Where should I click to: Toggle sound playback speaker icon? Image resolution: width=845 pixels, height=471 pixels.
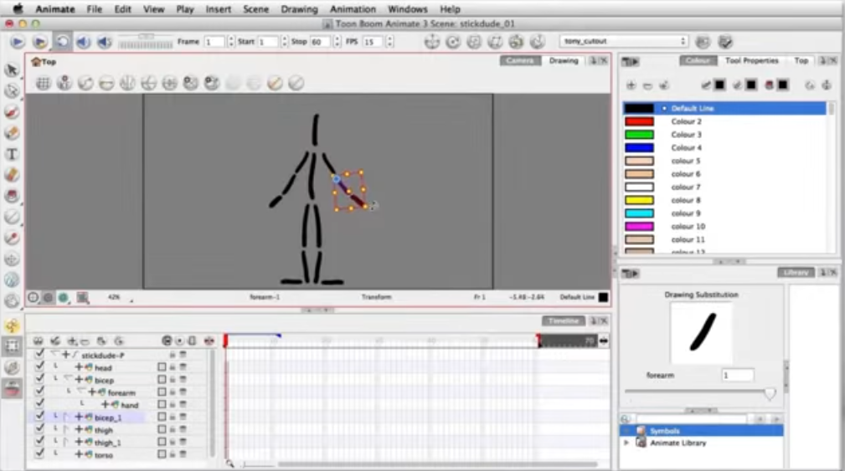[83, 42]
